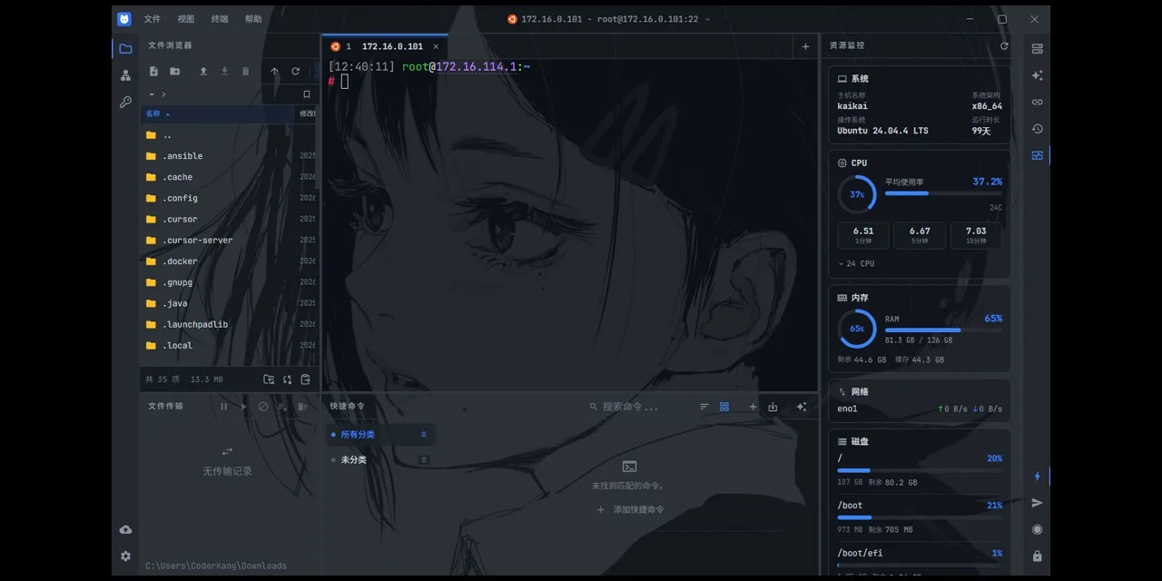The image size is (1162, 581).
Task: Click the lock icon in right sidebar
Action: (x=1037, y=556)
